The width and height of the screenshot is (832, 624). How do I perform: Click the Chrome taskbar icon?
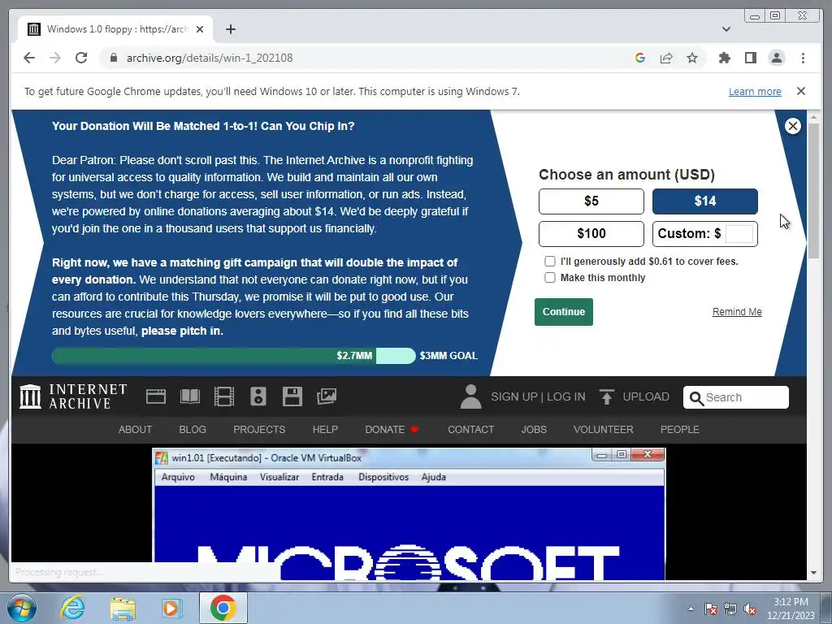tap(223, 608)
